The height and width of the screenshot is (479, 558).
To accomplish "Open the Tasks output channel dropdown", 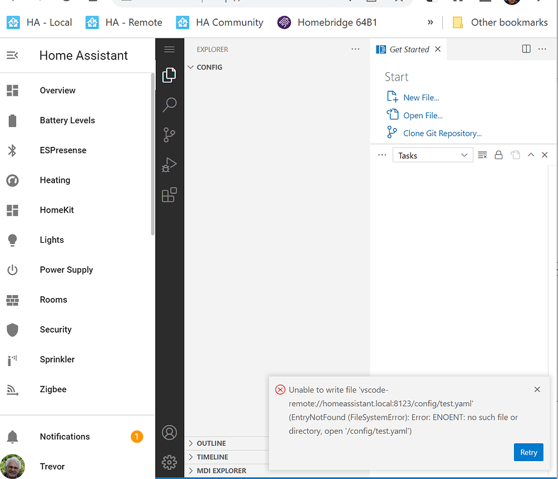I will click(x=433, y=155).
